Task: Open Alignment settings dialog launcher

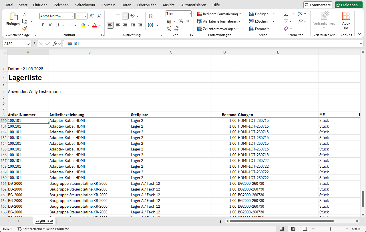Action: coord(161,35)
